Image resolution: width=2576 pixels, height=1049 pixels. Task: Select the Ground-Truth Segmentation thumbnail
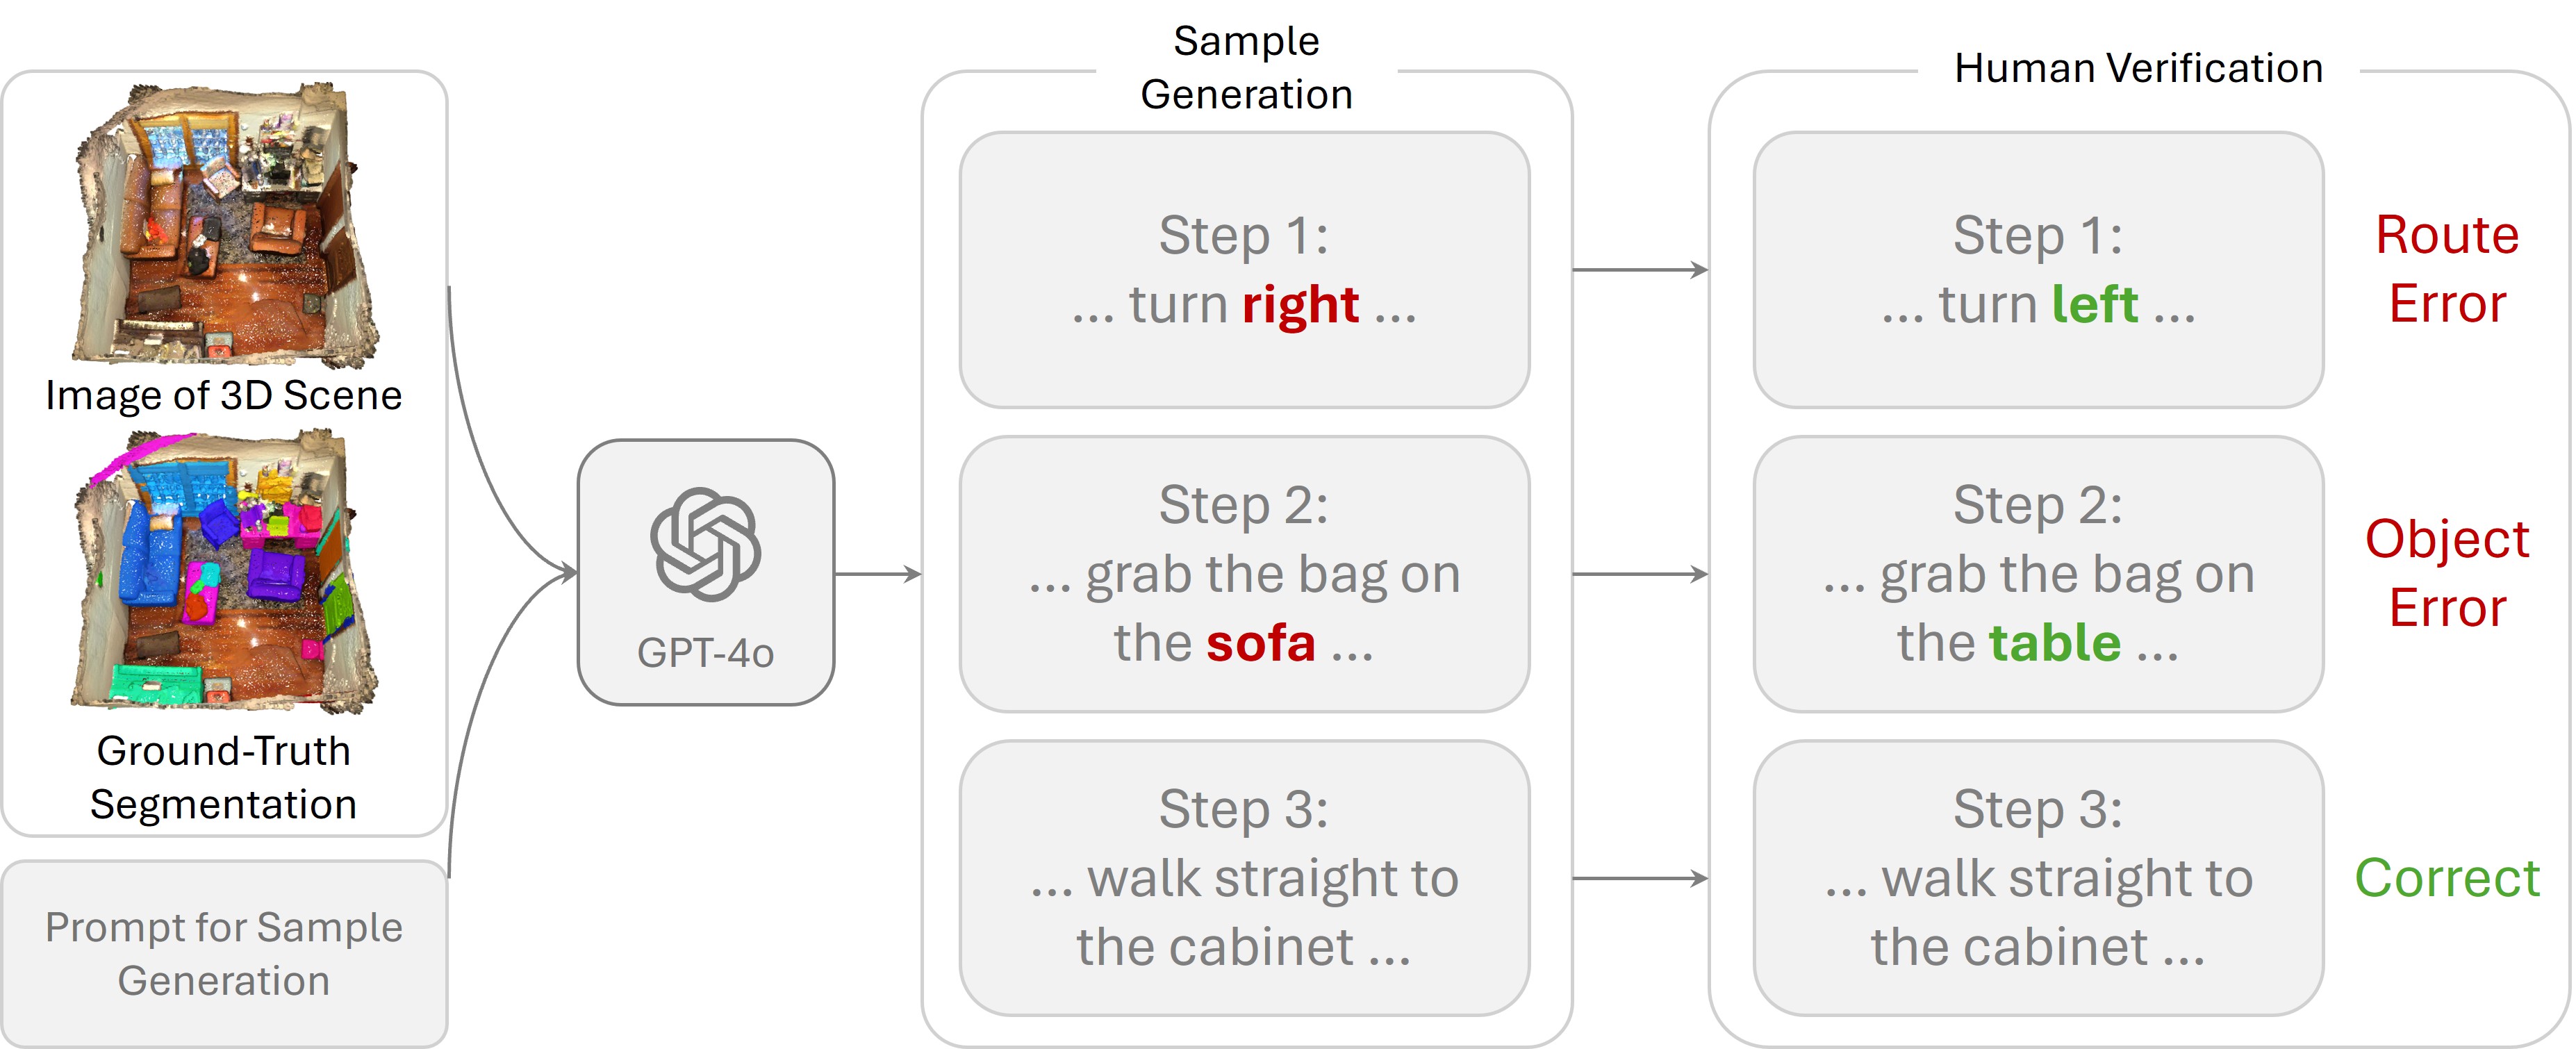tap(226, 570)
